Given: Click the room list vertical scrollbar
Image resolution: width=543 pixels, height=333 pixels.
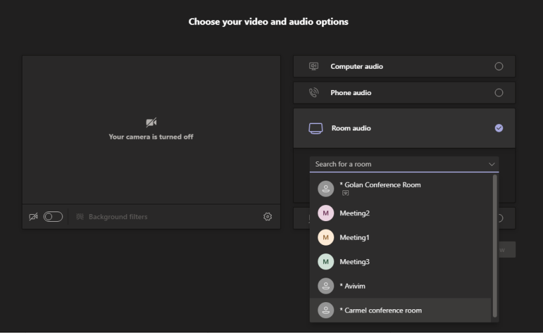Looking at the screenshot, I should 495,244.
